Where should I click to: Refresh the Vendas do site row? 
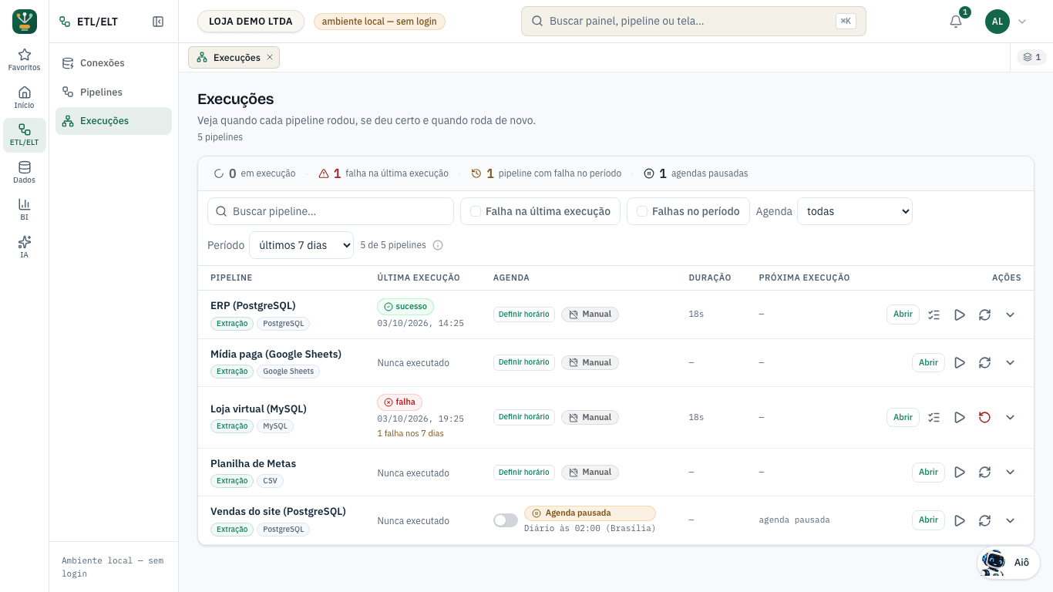coord(984,520)
